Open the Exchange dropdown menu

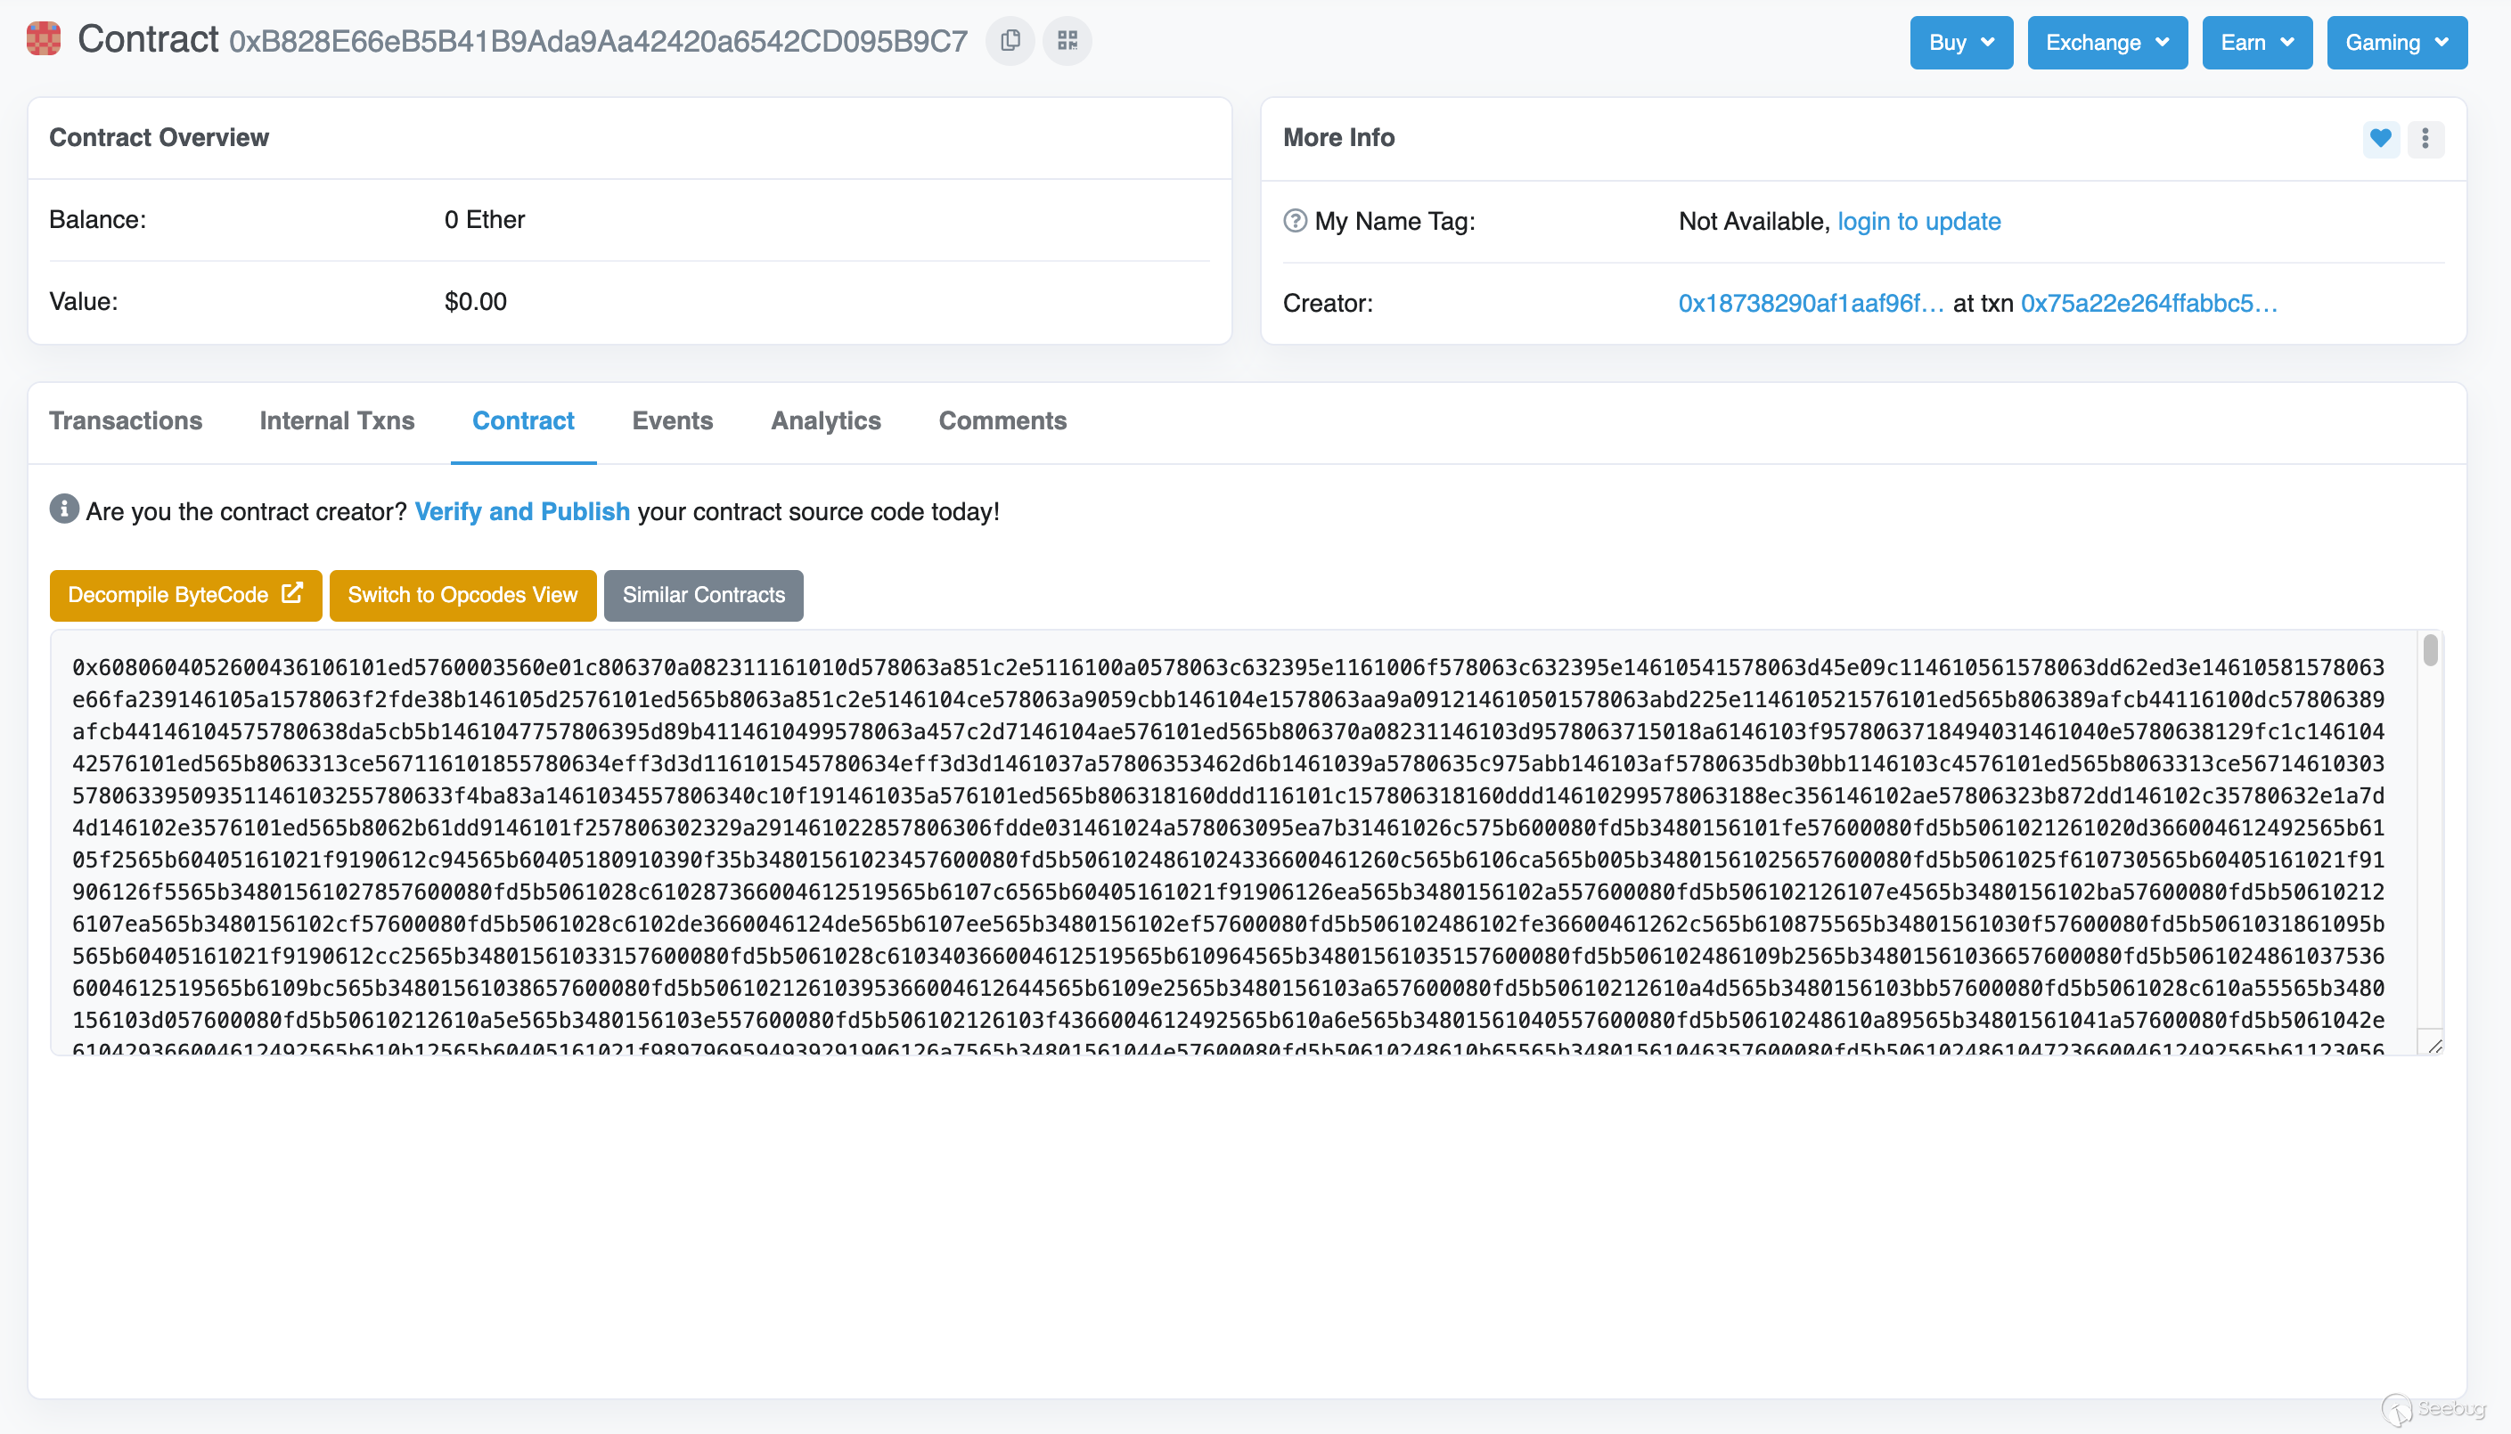coord(2106,43)
